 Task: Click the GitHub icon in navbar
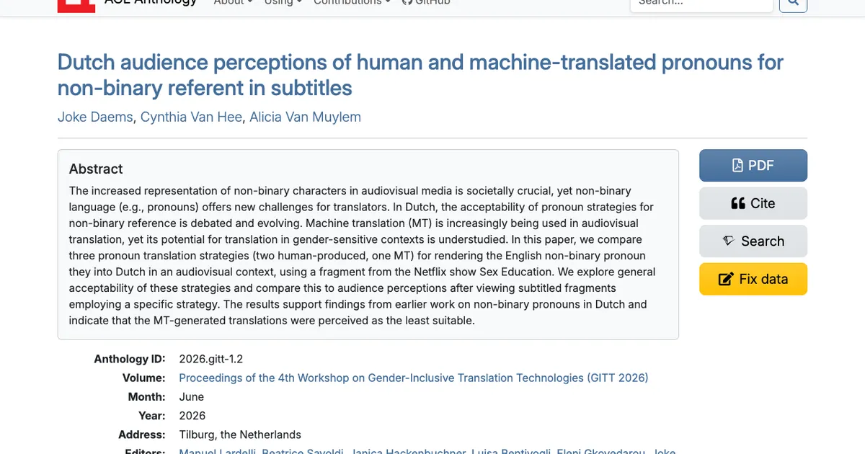pos(407,2)
